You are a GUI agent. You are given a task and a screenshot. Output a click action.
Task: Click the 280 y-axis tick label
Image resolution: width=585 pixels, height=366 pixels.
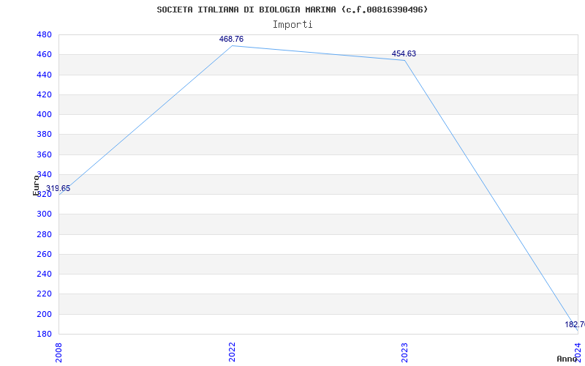44,234
